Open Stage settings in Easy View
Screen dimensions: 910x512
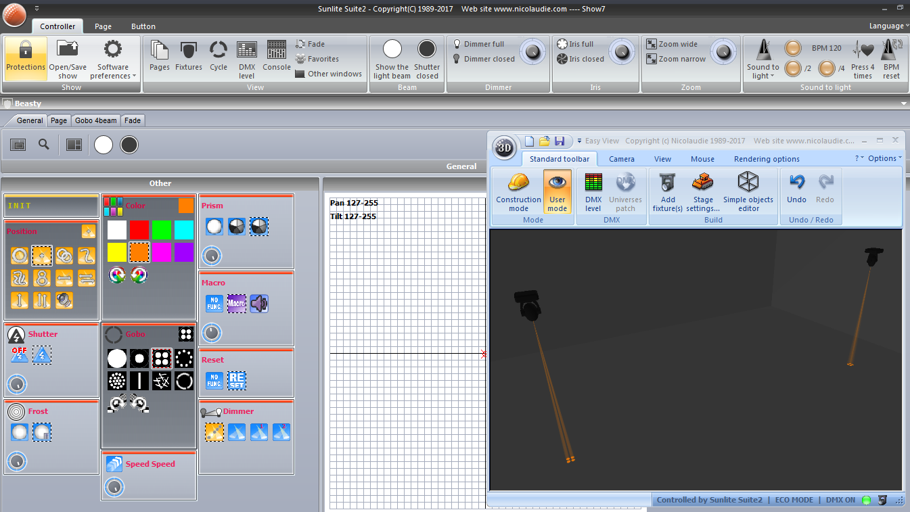pyautogui.click(x=703, y=192)
